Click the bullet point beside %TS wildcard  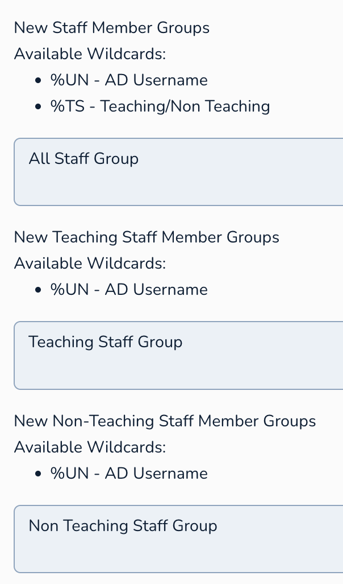tap(38, 106)
